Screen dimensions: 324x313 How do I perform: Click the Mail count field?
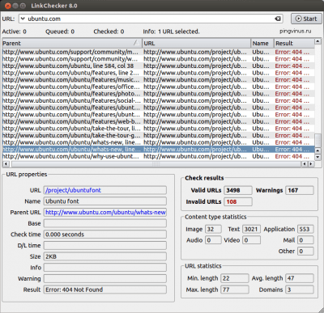click(305, 240)
